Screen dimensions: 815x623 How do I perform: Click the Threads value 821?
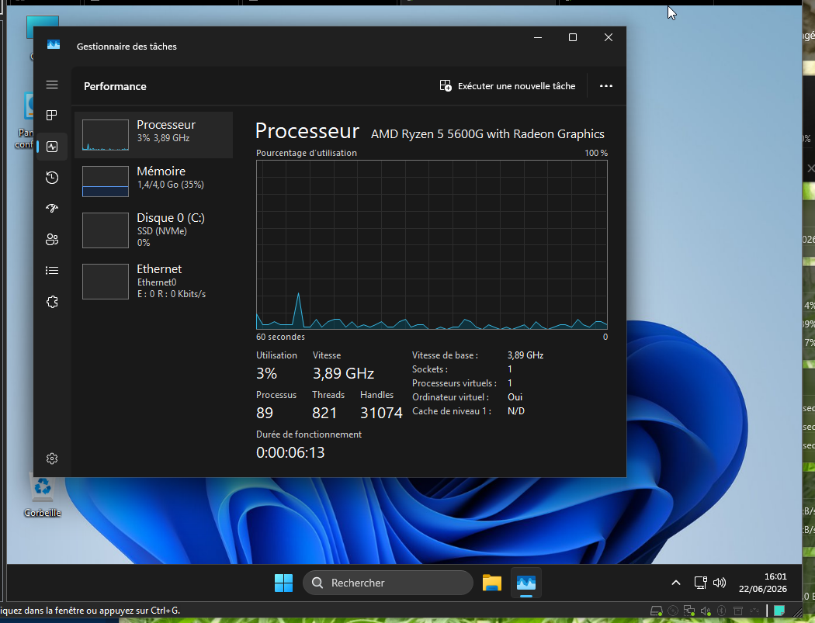pyautogui.click(x=324, y=413)
